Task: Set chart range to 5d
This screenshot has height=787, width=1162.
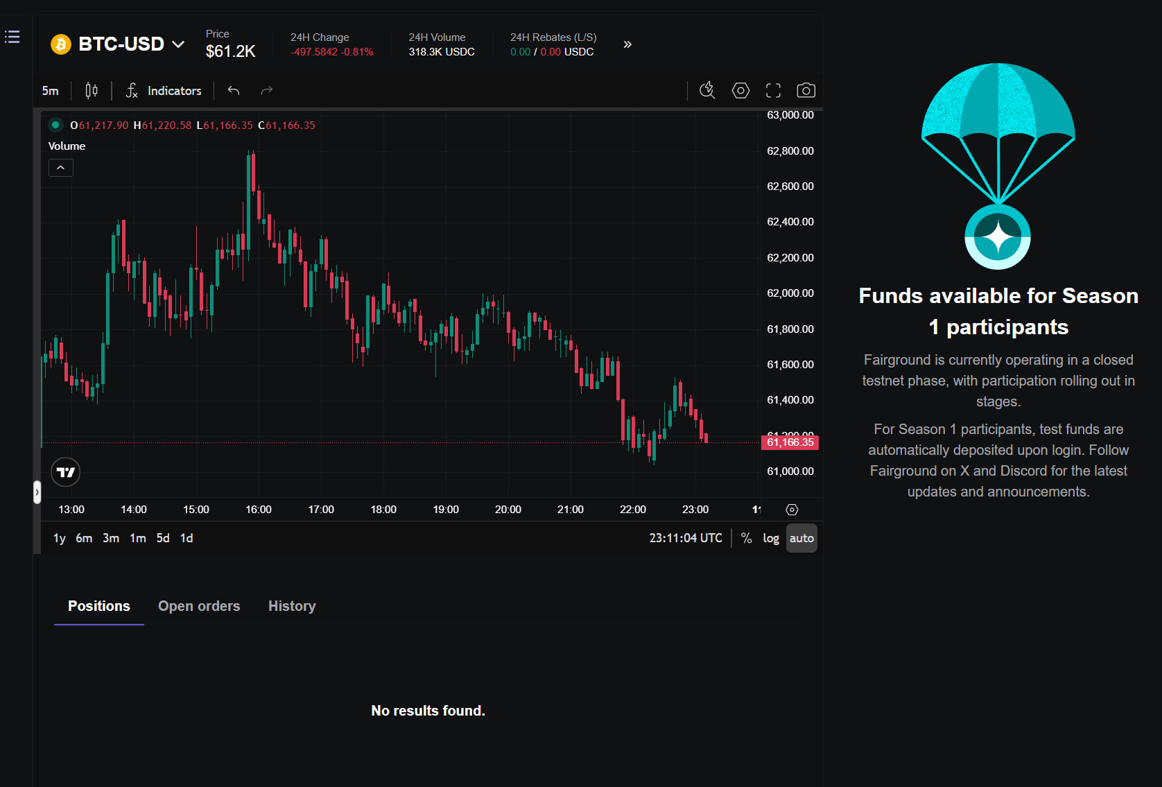Action: [x=163, y=538]
